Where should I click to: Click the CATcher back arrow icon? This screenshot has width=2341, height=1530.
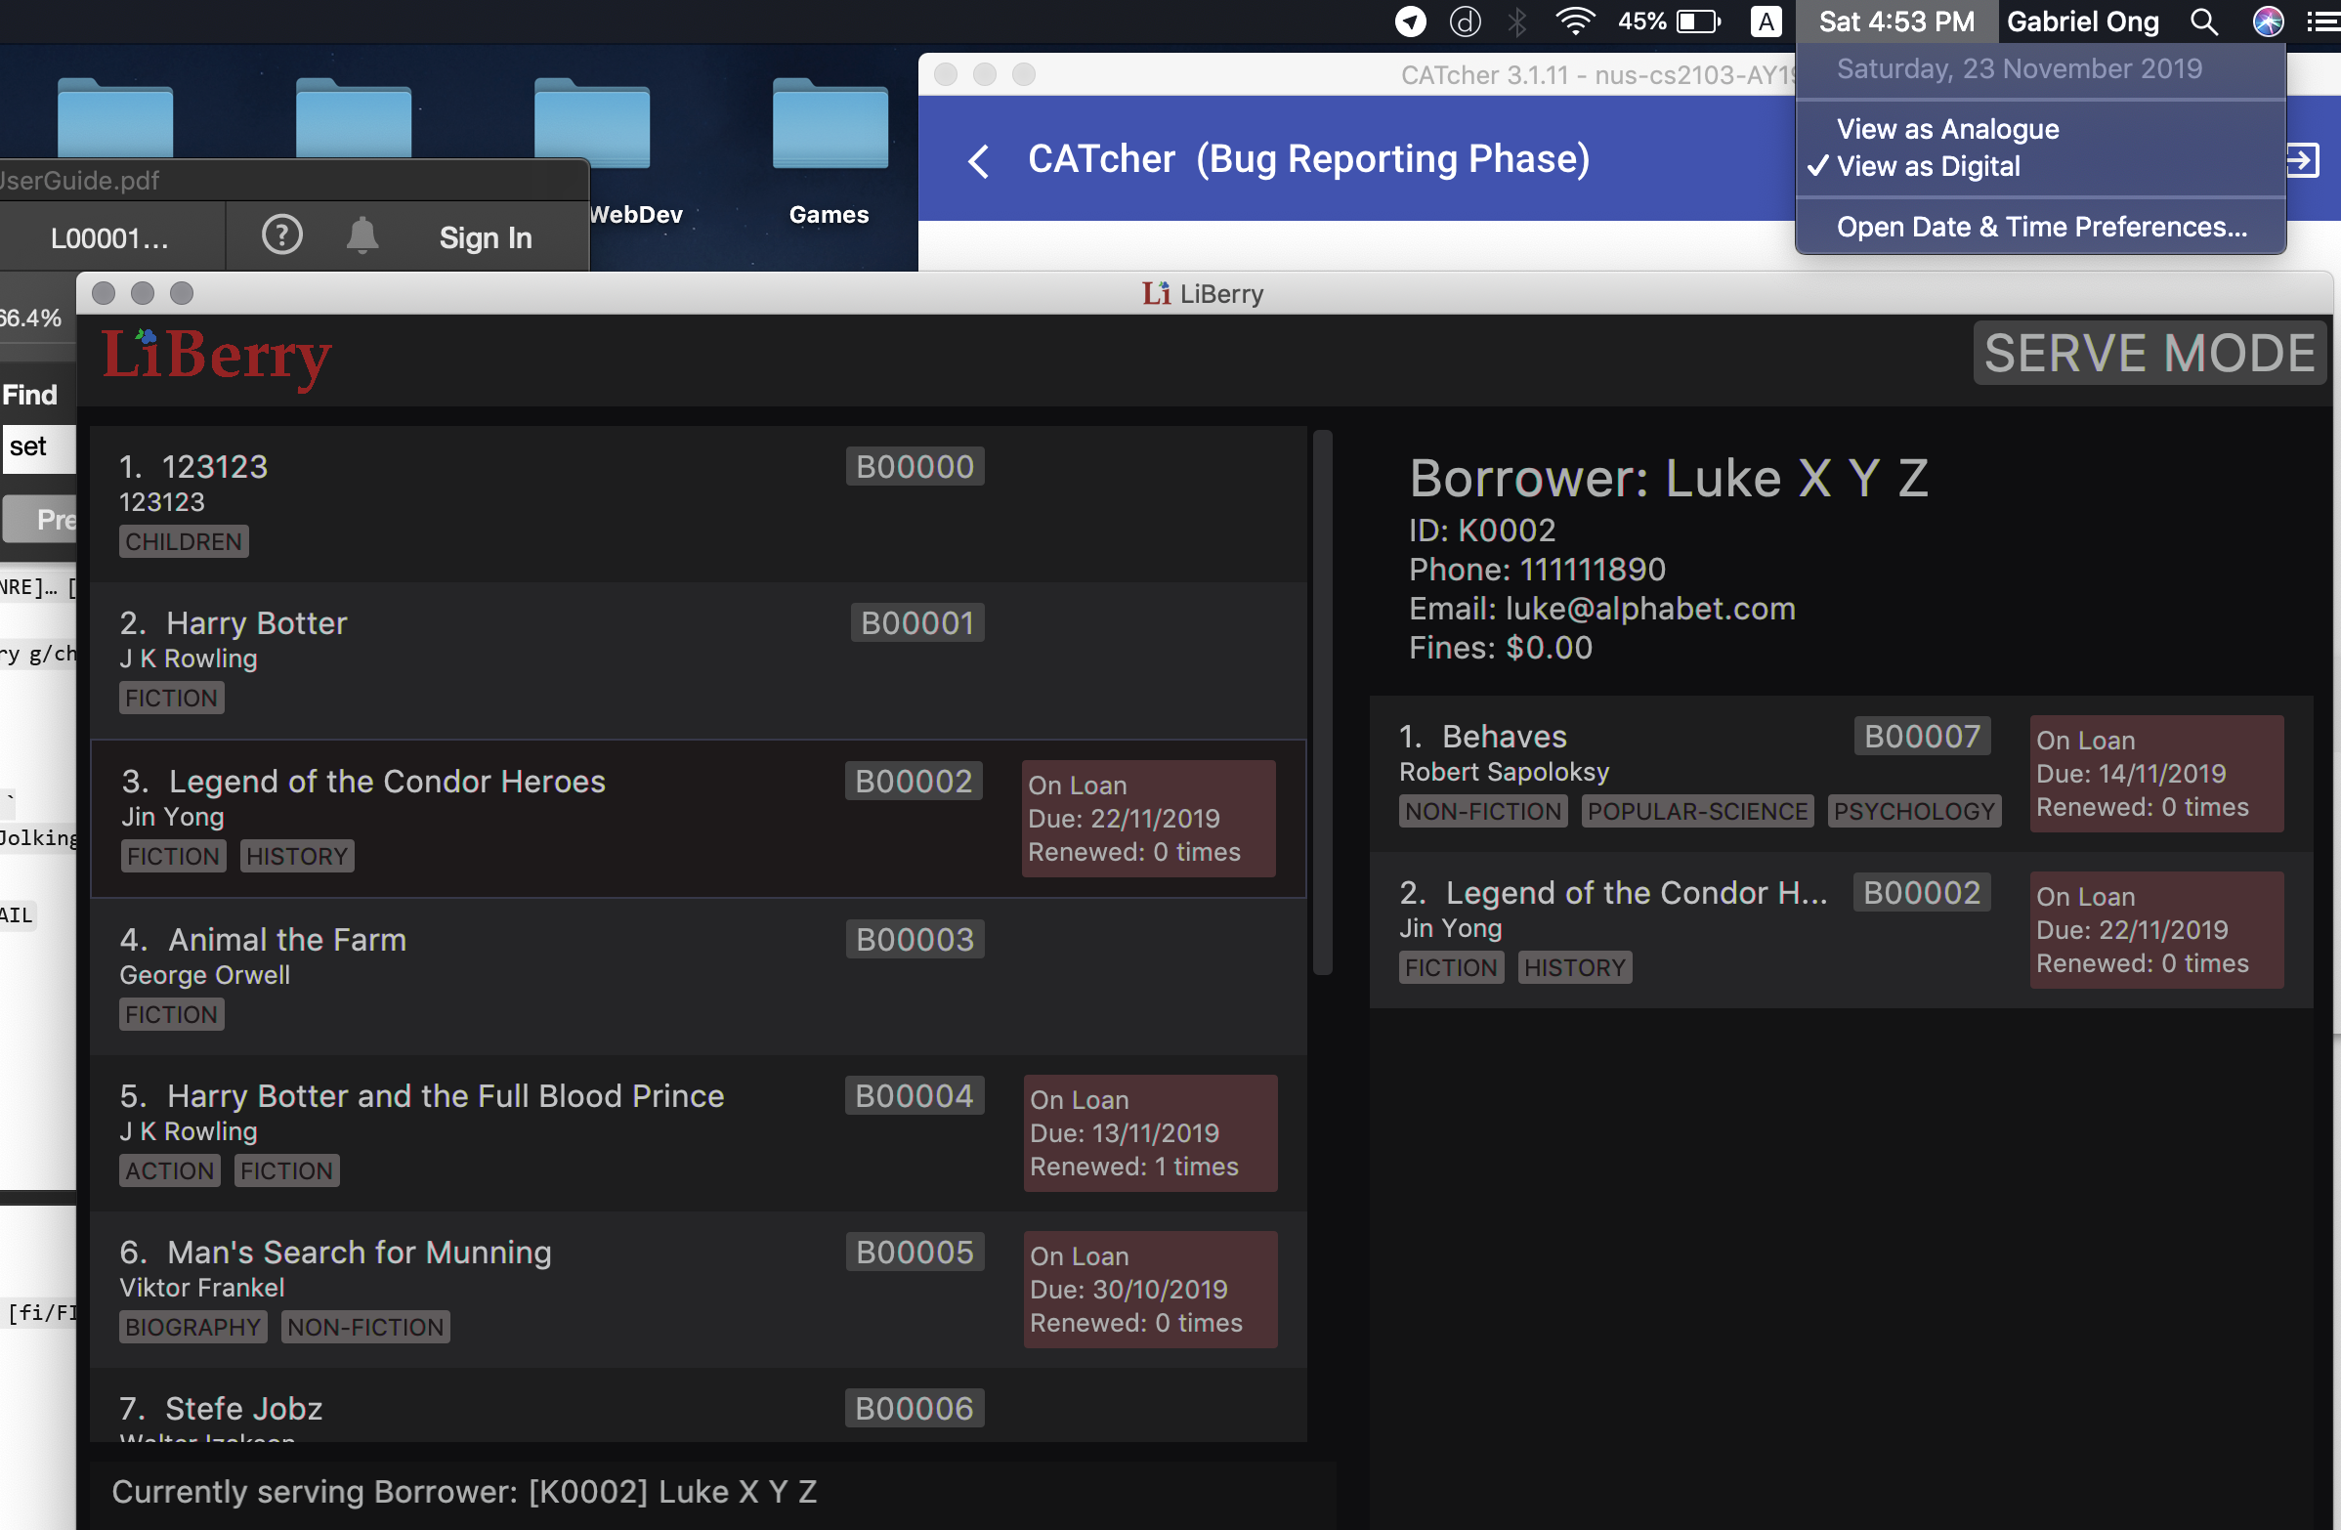point(979,160)
